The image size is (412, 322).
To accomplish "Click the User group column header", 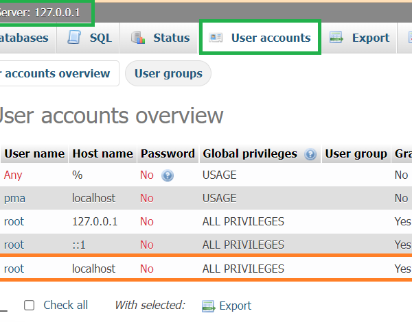I will (356, 153).
